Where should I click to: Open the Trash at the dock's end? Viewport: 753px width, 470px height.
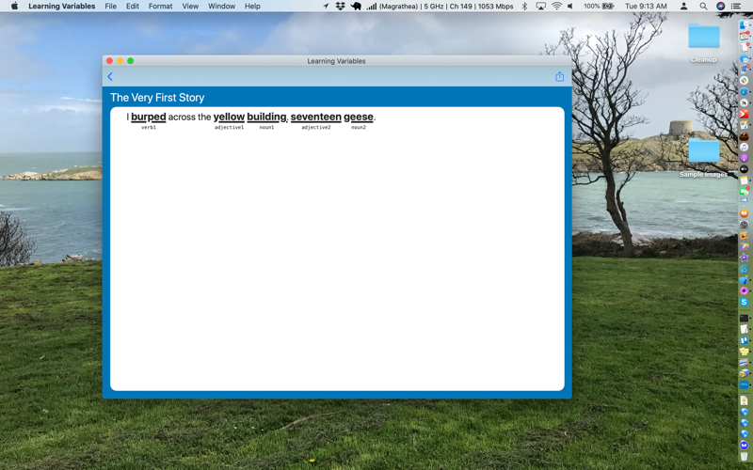pos(744,457)
